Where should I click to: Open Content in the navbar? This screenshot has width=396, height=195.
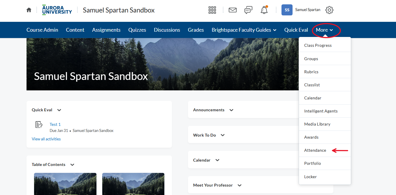[75, 30]
